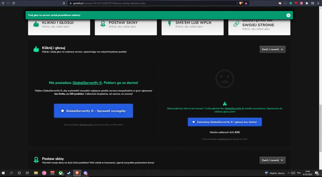Screen dimensions: 322x177
Task: Open Task View on the taskbar
Action: click(27, 173)
